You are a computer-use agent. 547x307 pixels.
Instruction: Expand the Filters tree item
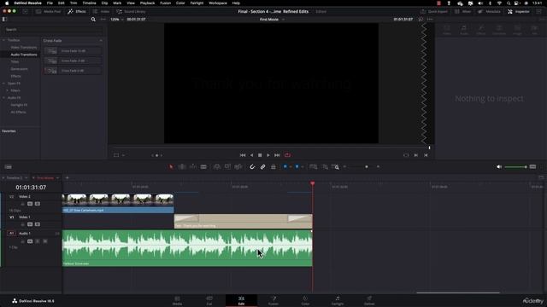8,90
